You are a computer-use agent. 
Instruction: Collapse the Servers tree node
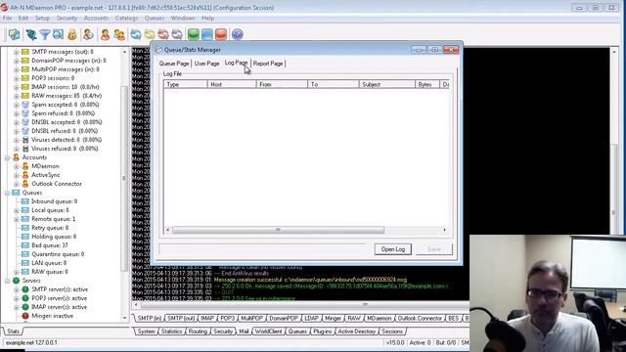pos(7,281)
